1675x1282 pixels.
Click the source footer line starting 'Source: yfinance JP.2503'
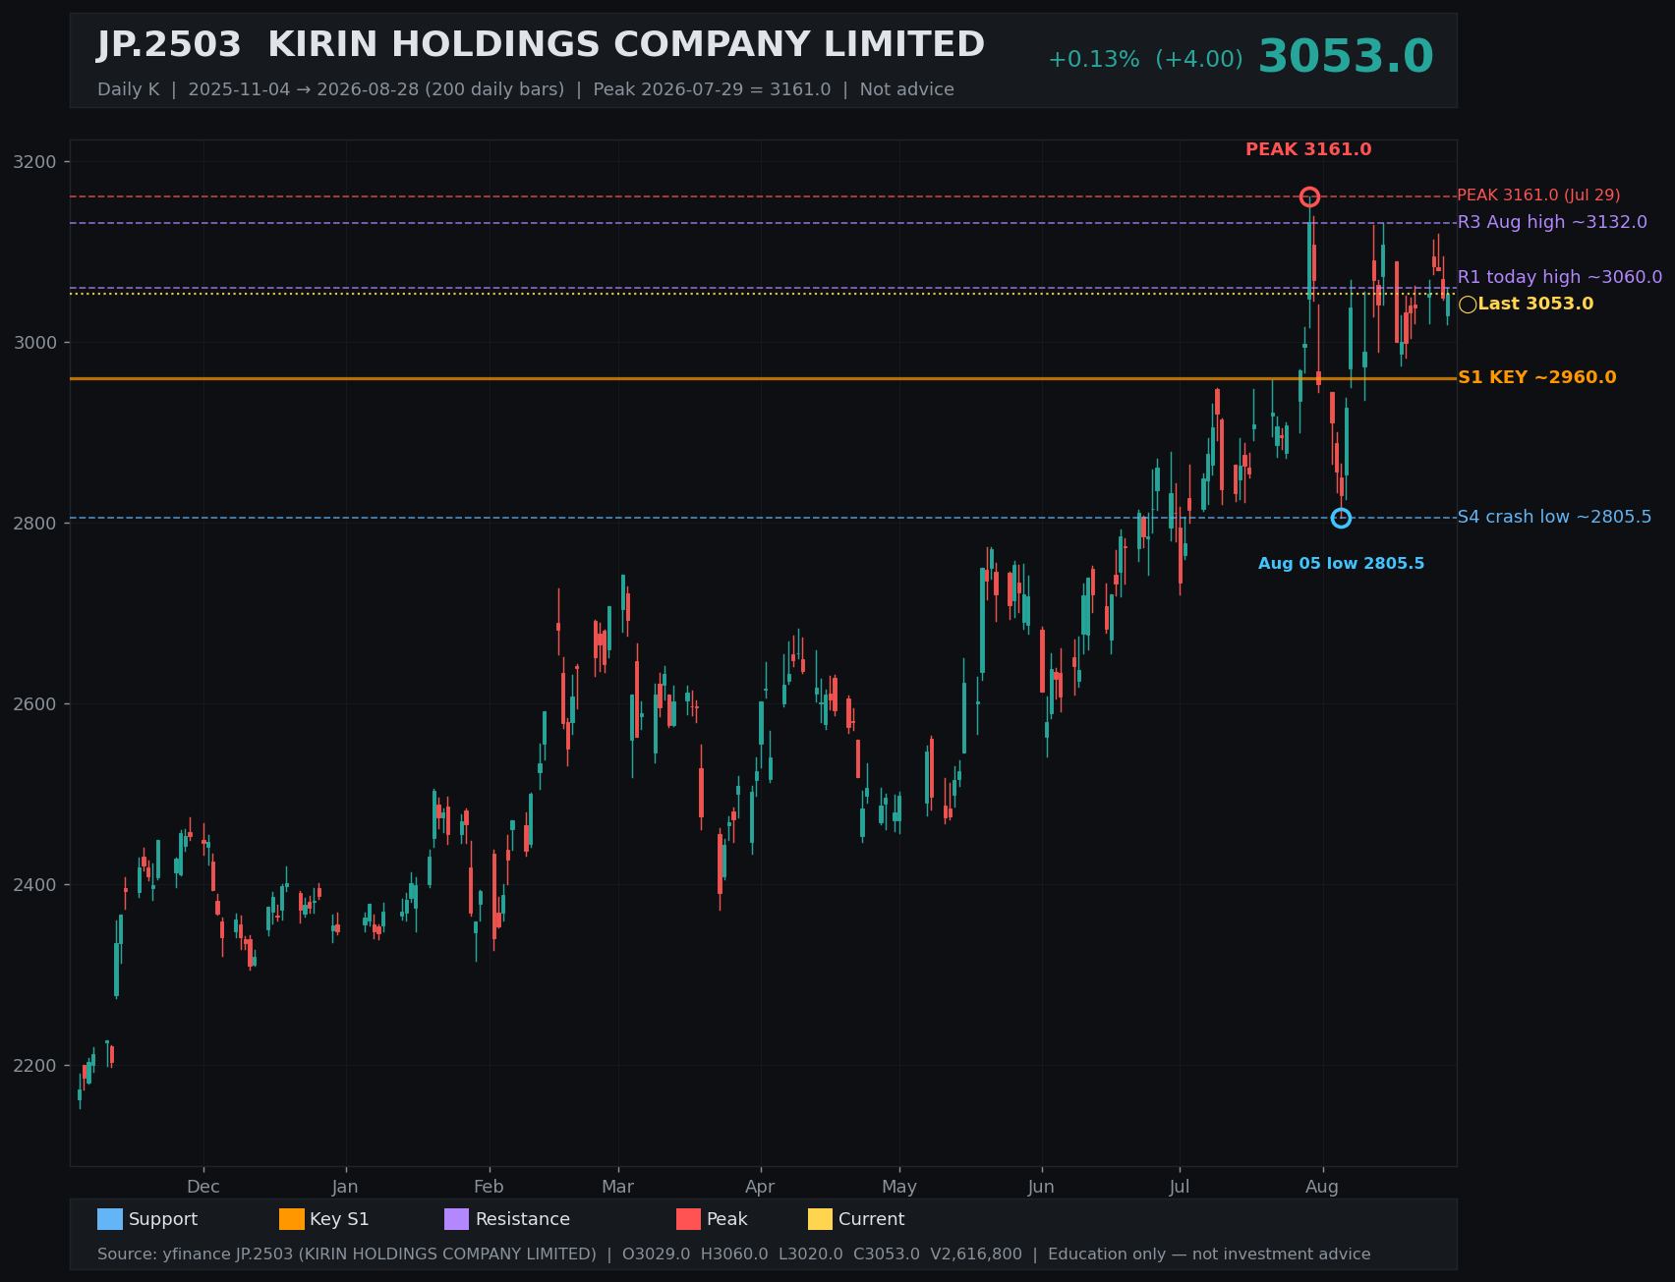[733, 1254]
